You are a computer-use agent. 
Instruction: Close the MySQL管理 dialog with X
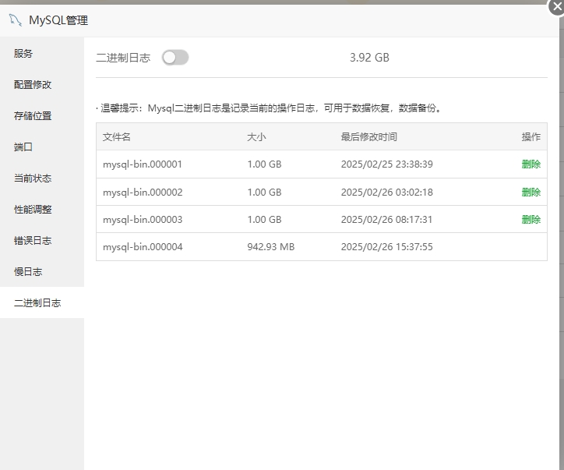pos(557,6)
